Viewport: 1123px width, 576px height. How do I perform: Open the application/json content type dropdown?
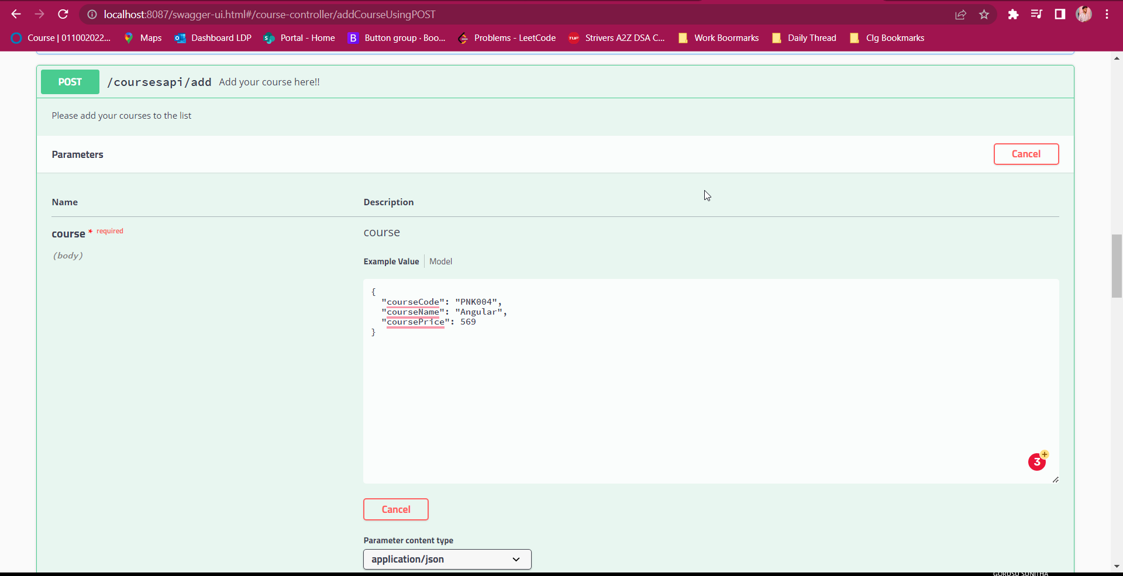[x=447, y=559]
